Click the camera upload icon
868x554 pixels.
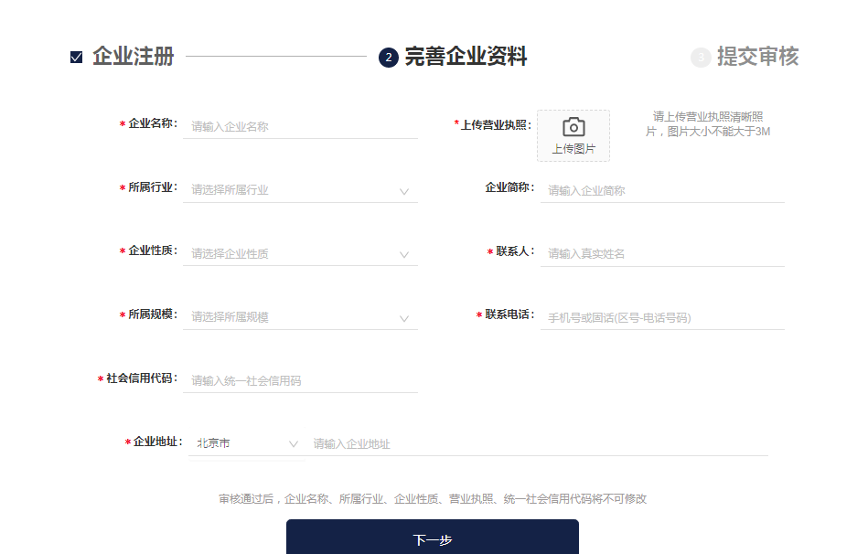[x=573, y=127]
